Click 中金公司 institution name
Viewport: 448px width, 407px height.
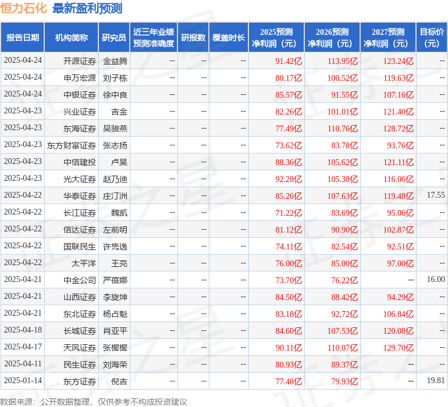[80, 280]
